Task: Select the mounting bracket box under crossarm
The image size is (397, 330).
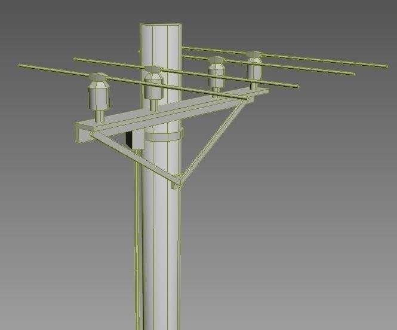Action: pyautogui.click(x=136, y=140)
